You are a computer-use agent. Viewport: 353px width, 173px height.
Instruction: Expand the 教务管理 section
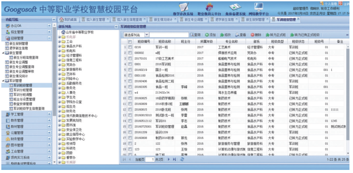(49, 120)
